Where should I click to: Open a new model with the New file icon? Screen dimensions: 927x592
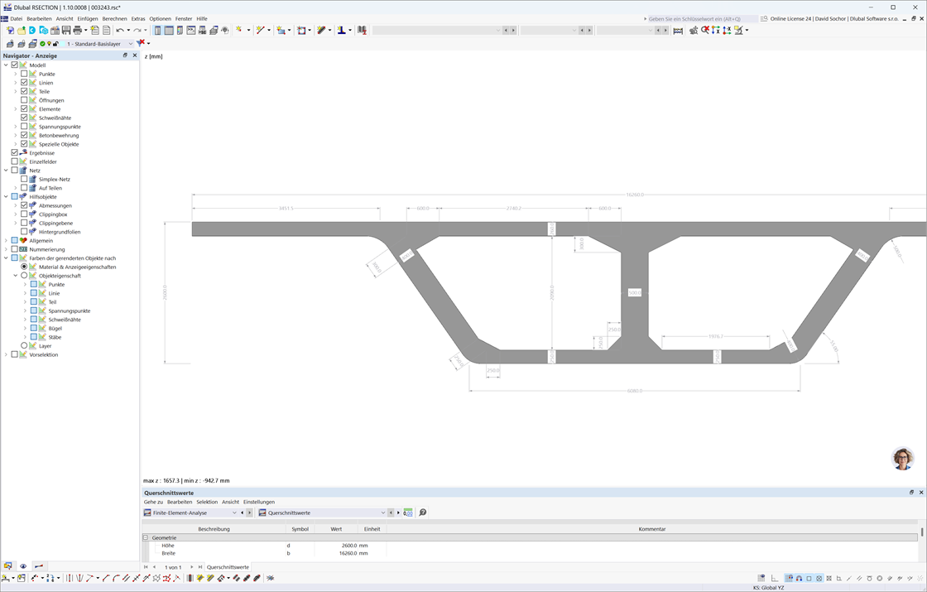pos(10,30)
